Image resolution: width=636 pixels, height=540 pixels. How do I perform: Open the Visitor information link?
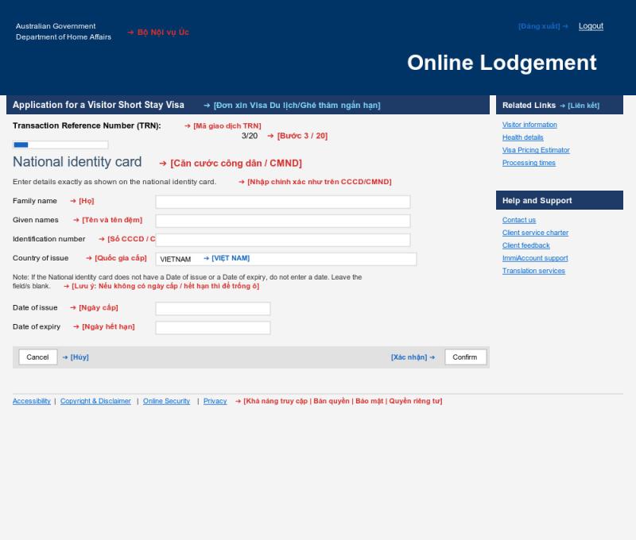point(529,125)
